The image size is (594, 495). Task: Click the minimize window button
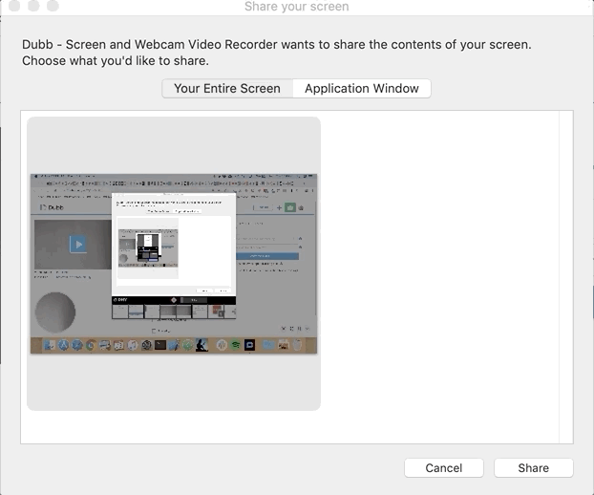tap(33, 6)
